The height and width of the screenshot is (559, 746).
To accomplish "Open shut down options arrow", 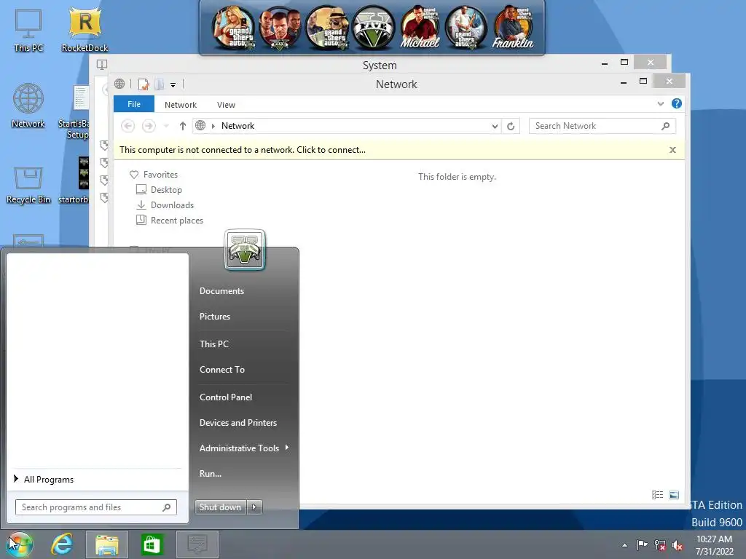I will (254, 507).
